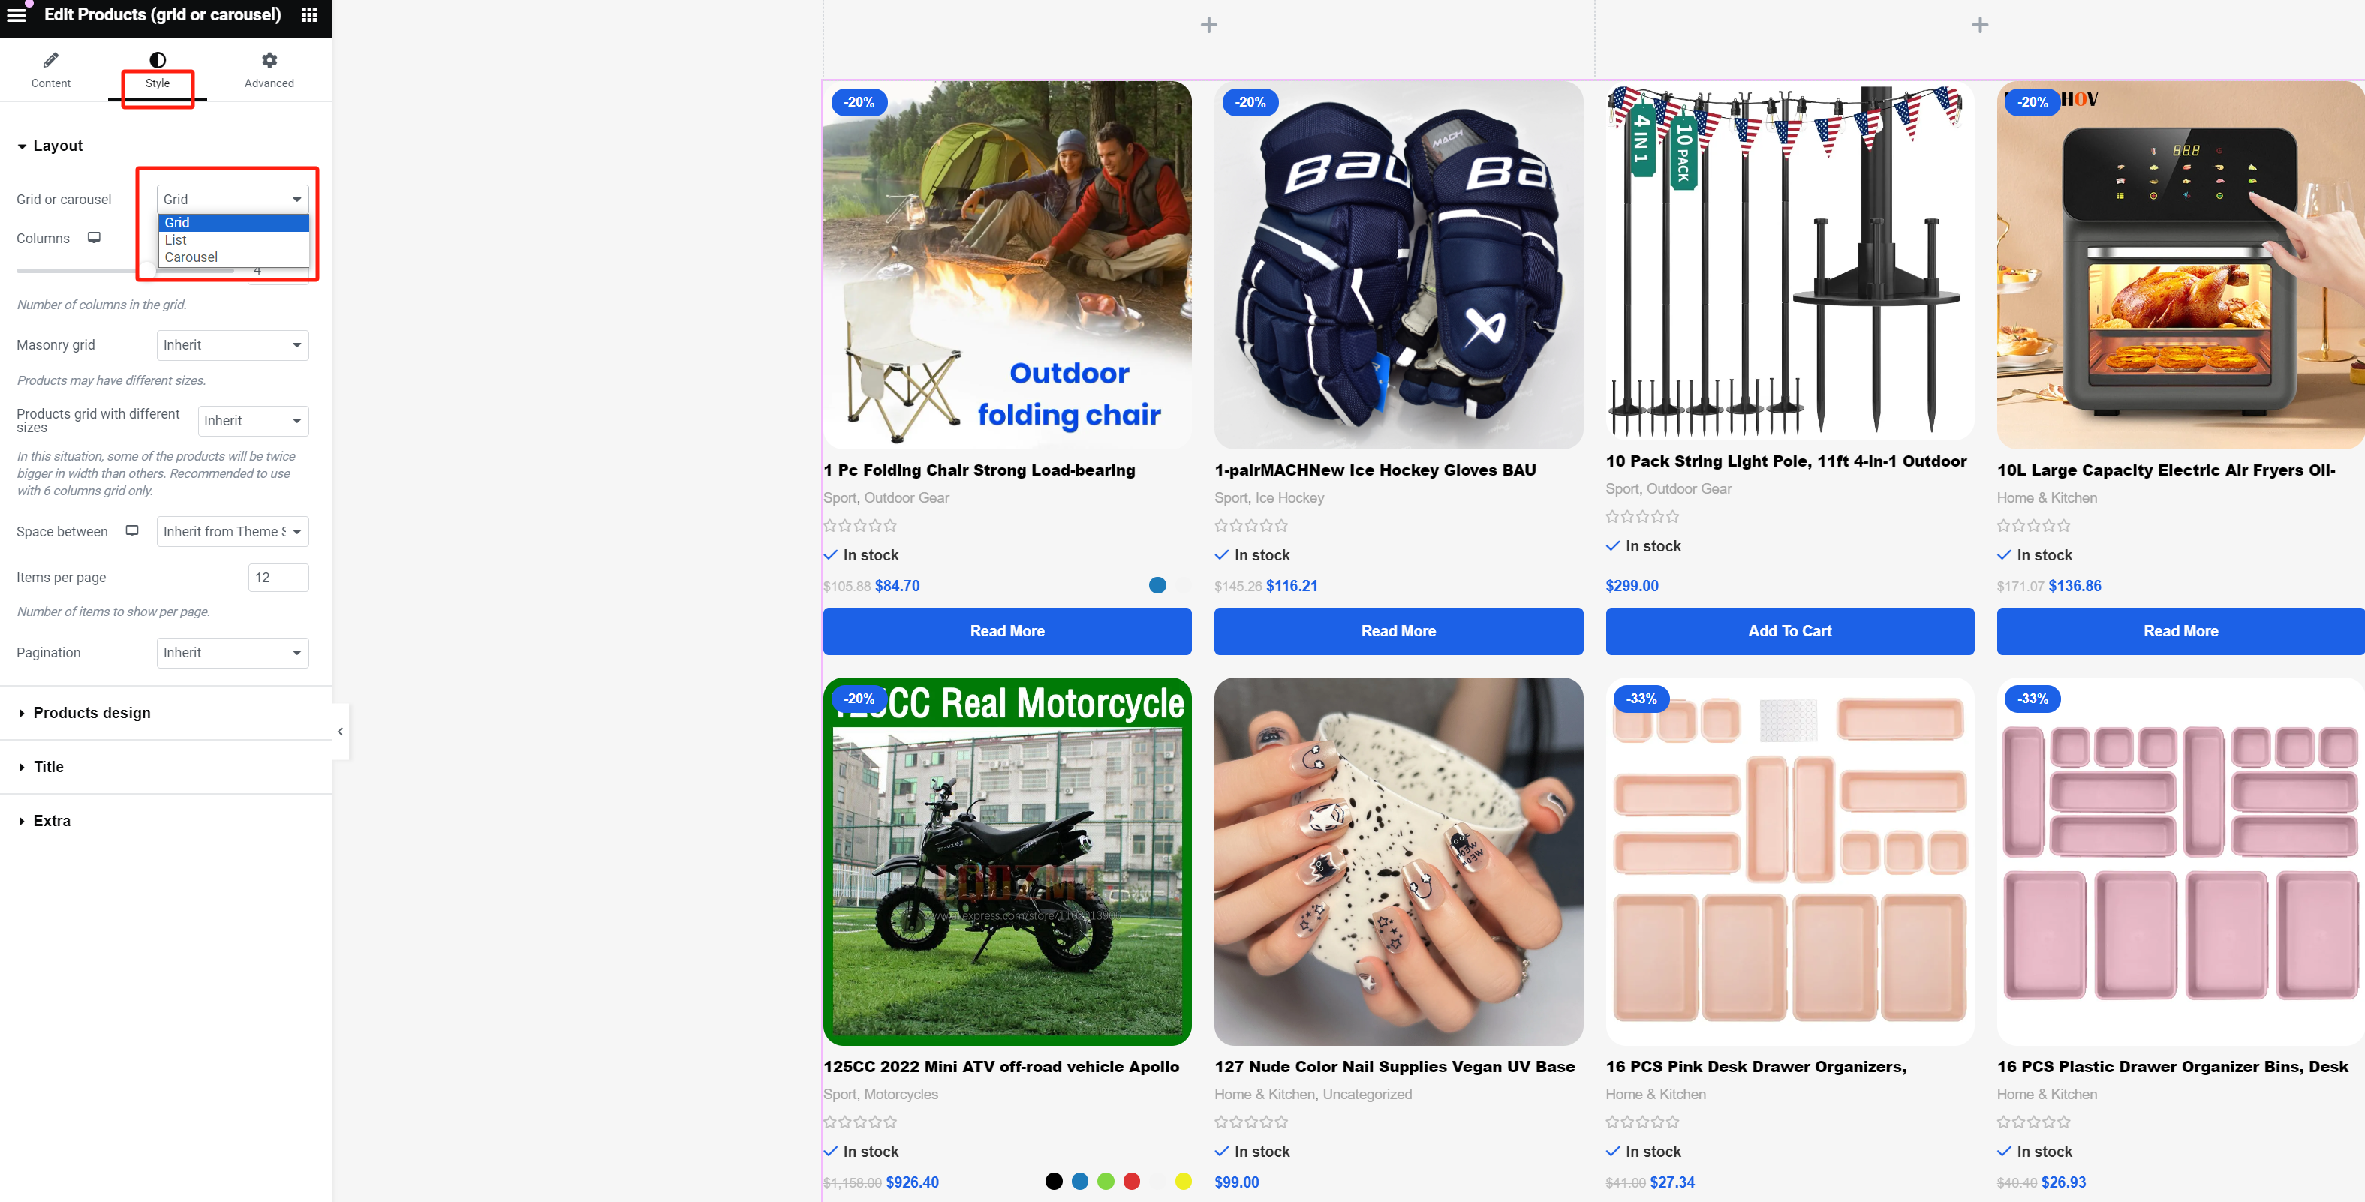Screen dimensions: 2365x1202
Task: Click Add To Cart on String Light product
Action: coord(1789,630)
